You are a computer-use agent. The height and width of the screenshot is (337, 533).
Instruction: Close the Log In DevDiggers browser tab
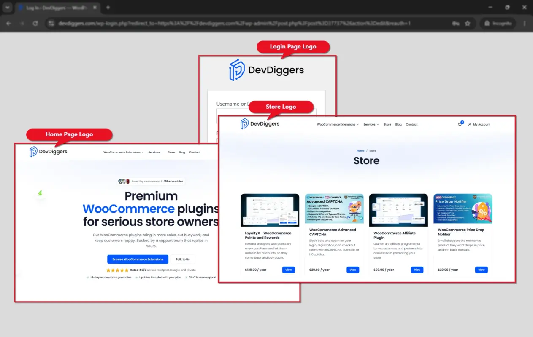click(x=94, y=8)
